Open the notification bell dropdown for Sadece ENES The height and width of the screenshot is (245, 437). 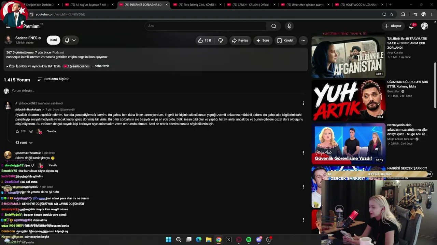70,40
